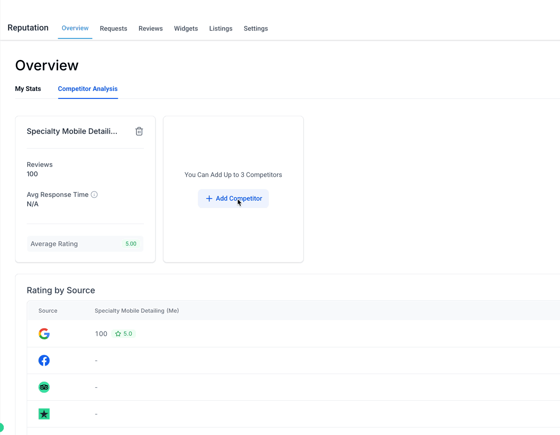Click the Google logo in Rating by Source
Screen dimensions: 560x435
point(44,334)
